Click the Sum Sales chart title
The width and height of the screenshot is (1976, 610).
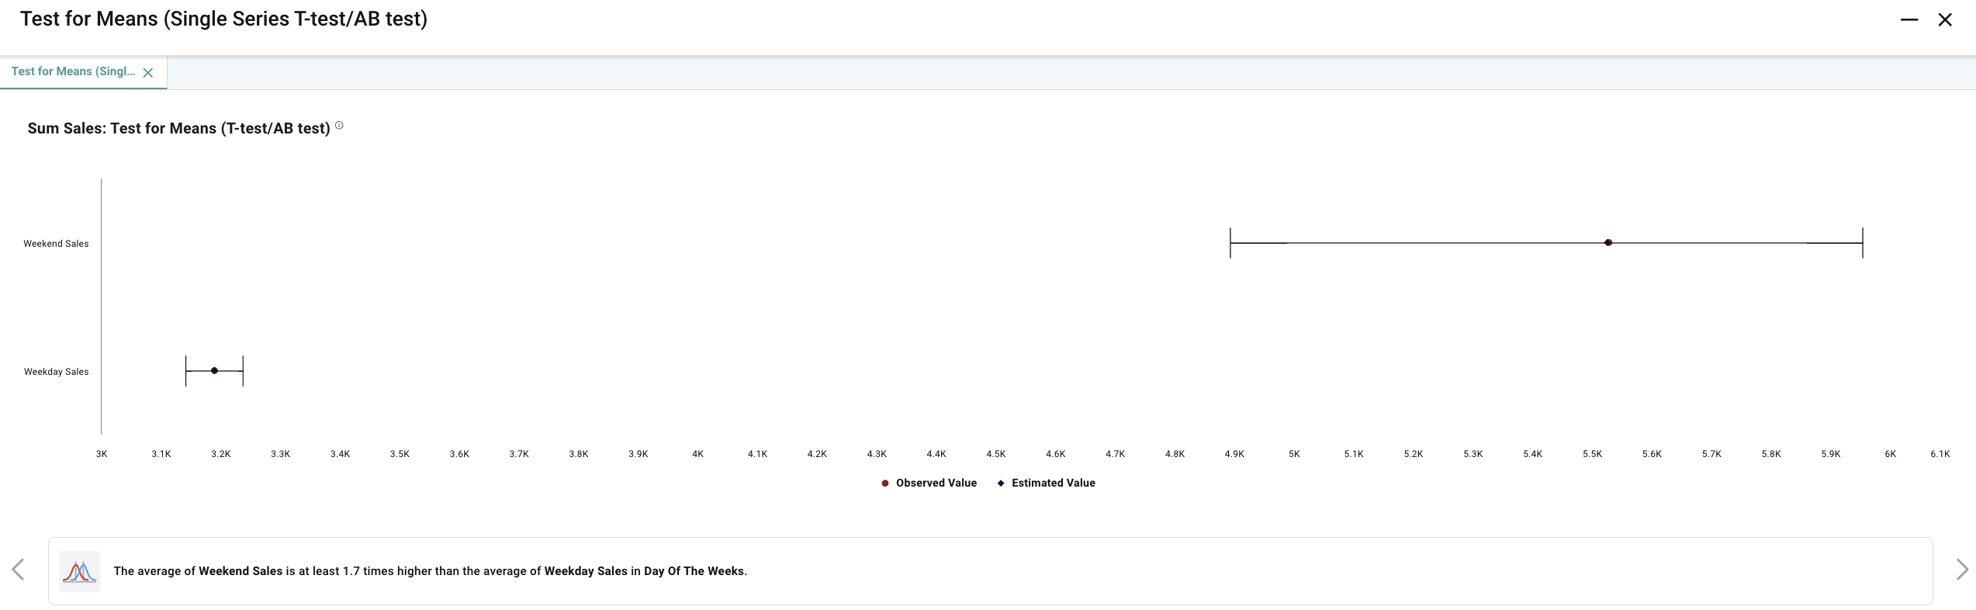178,129
